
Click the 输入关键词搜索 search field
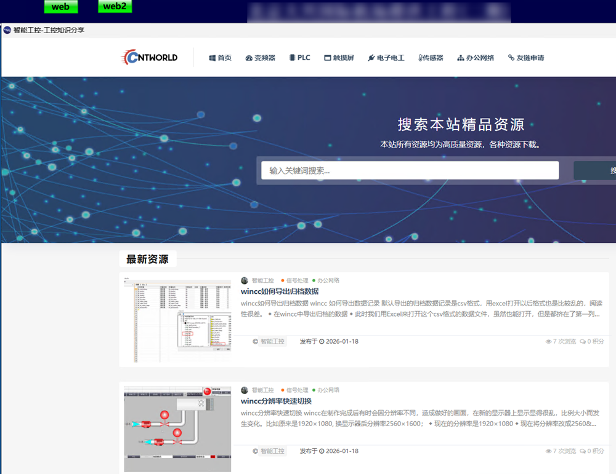410,170
